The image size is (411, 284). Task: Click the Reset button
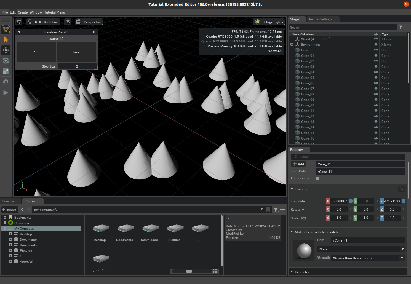[x=76, y=52]
